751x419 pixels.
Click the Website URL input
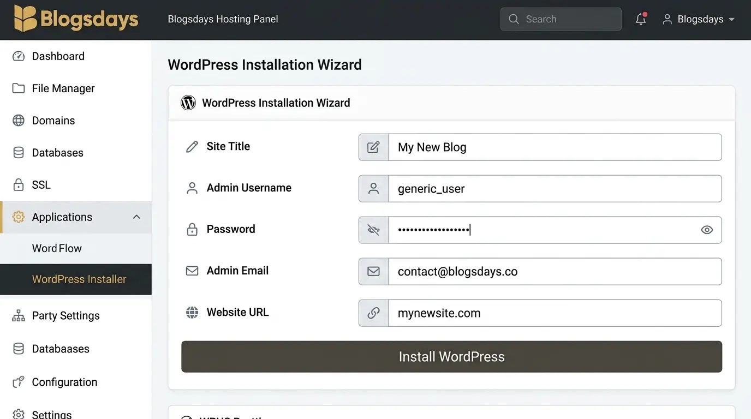[555, 313]
